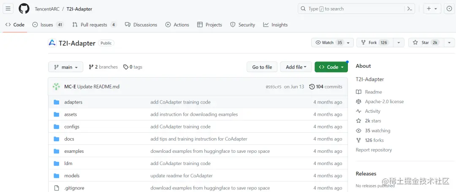Expand the Star lists dropdown arrow

(449, 43)
